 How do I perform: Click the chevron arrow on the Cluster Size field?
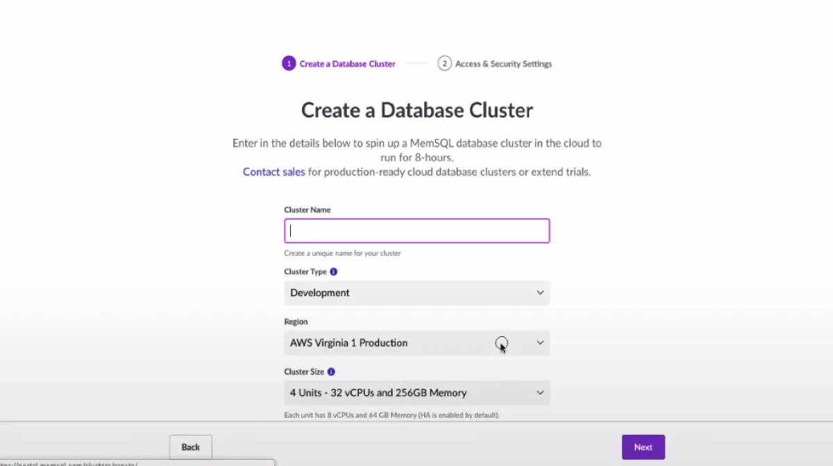coord(540,392)
